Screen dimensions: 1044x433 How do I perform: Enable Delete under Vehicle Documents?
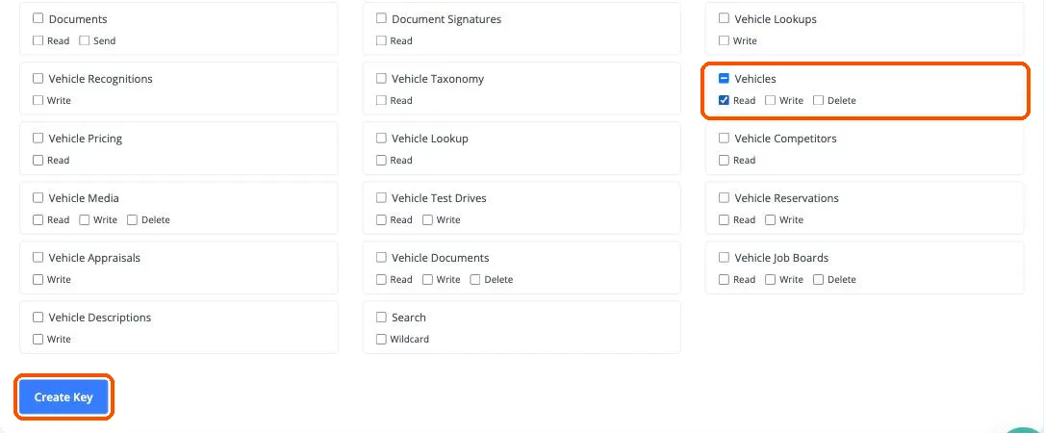click(x=474, y=280)
